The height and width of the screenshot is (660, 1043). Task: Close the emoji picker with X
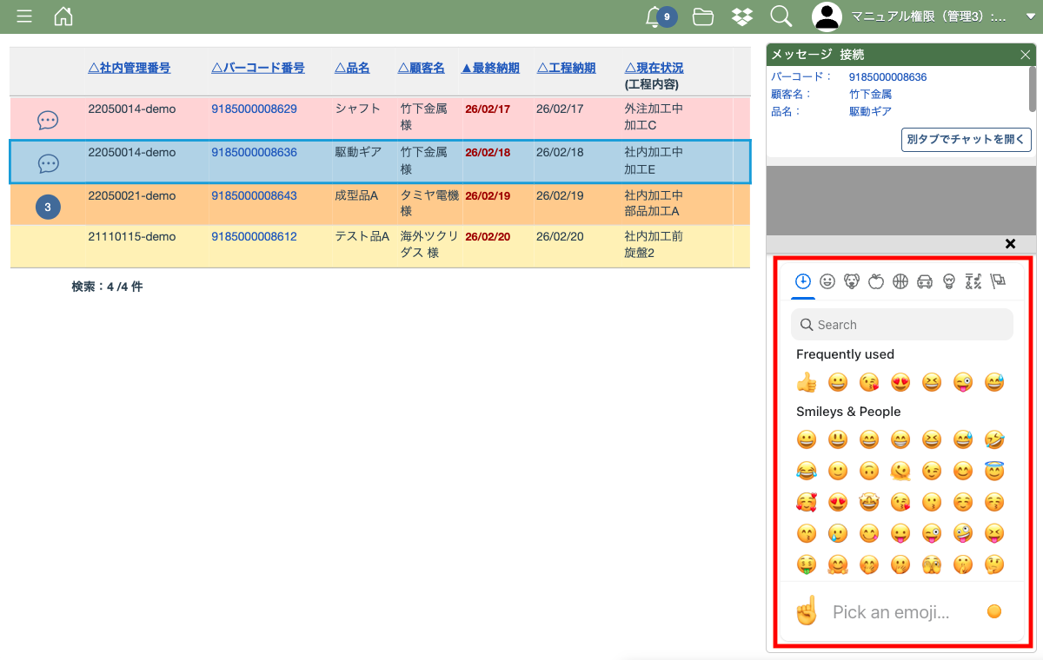(1010, 244)
